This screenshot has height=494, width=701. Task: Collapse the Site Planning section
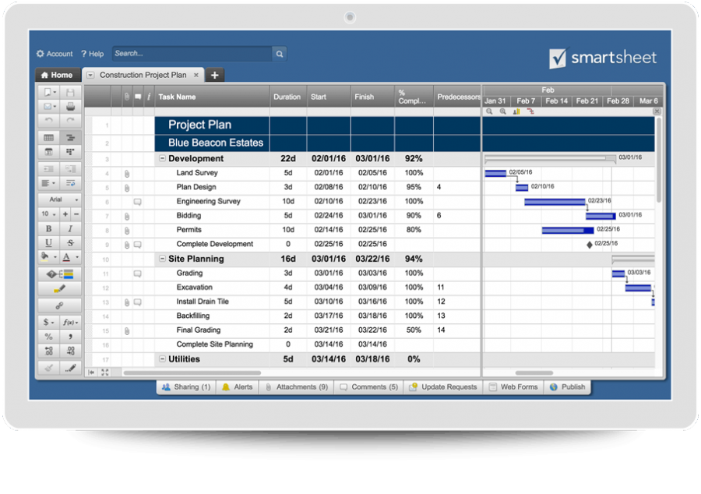coord(162,258)
